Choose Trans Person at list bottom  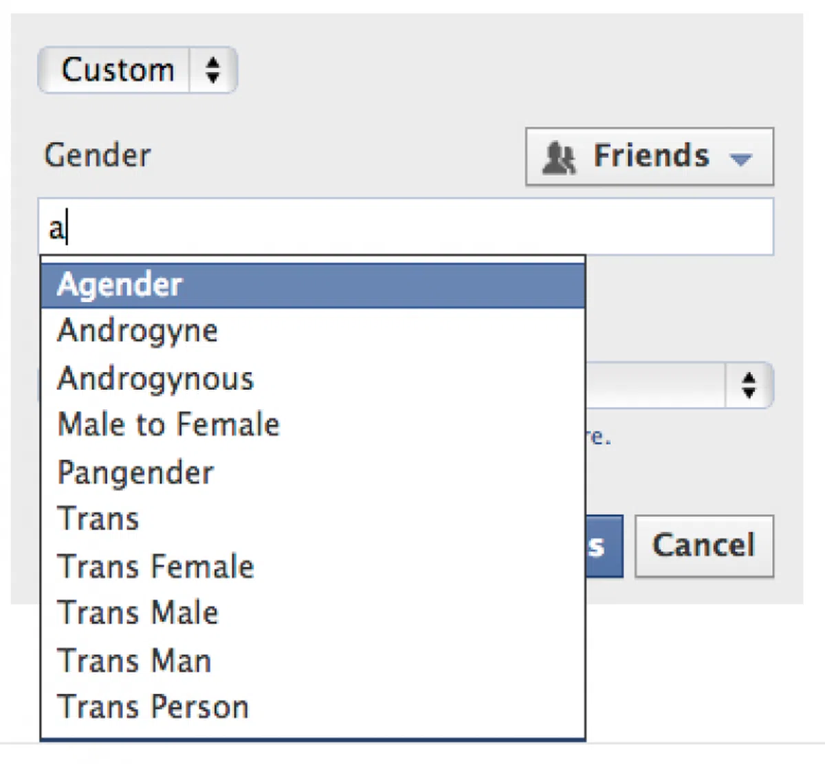[153, 707]
